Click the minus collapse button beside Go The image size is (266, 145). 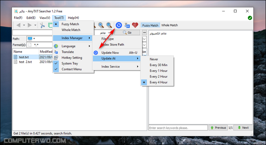144,33
